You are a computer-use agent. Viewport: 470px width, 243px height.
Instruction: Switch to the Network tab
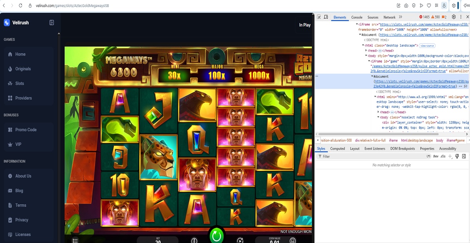[x=389, y=17]
